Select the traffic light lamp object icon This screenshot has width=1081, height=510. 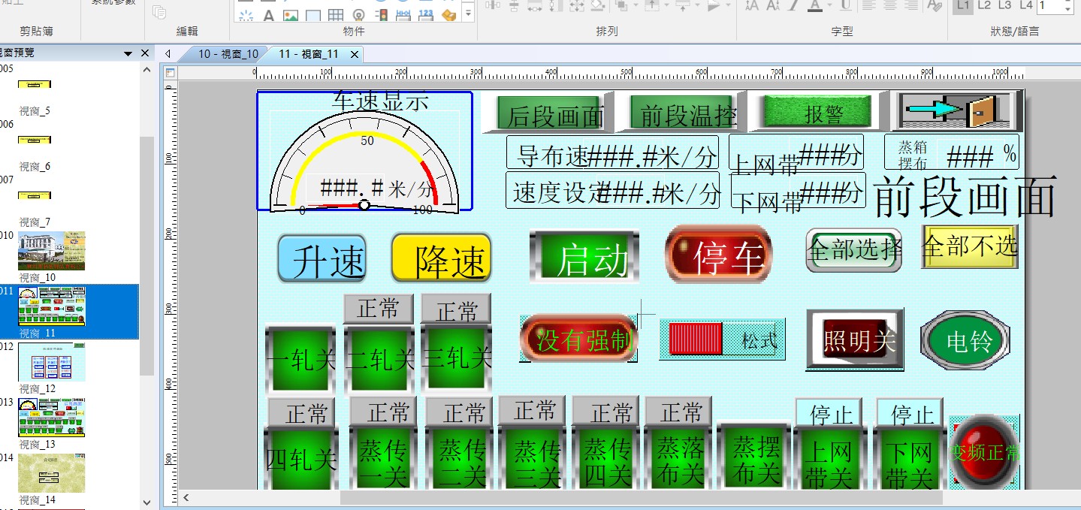pyautogui.click(x=381, y=14)
